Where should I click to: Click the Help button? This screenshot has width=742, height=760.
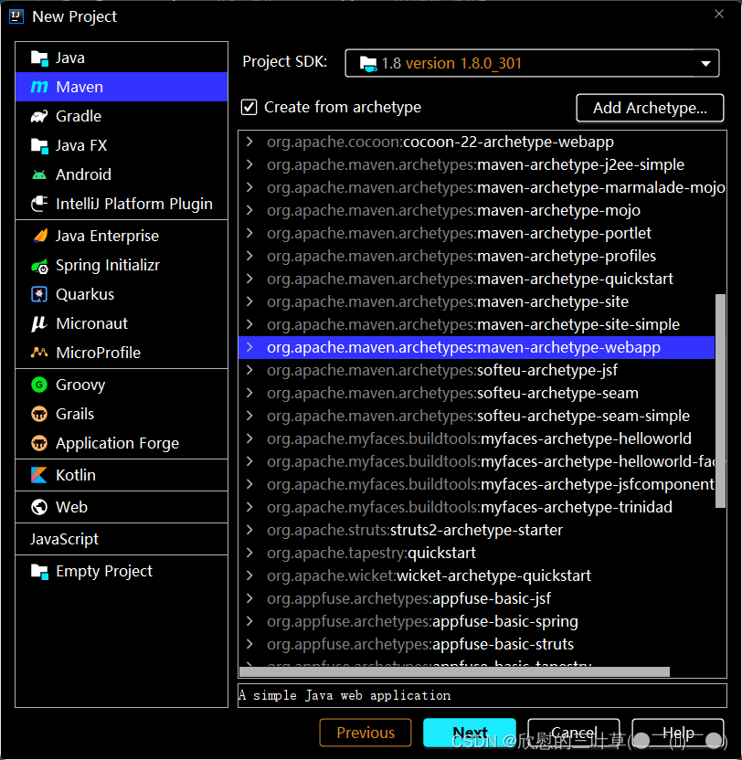(x=678, y=733)
